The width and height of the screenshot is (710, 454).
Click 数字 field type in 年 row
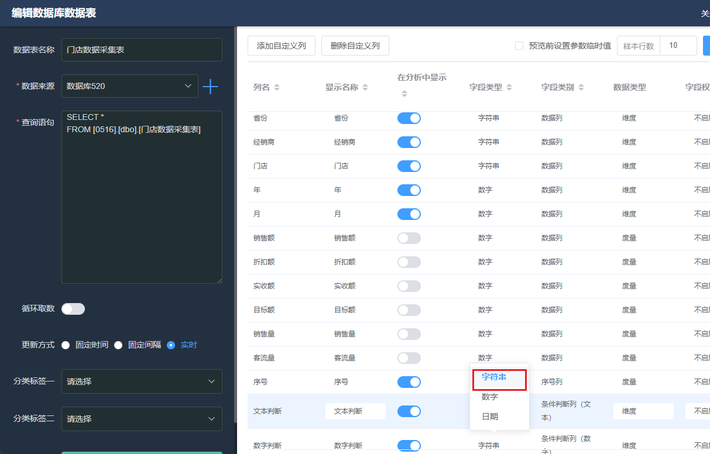tap(485, 190)
